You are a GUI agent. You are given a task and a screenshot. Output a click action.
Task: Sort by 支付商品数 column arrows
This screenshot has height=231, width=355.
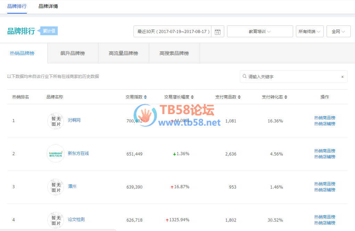[239, 97]
